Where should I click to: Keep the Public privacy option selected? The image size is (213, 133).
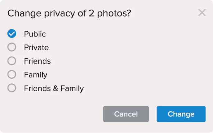click(12, 34)
